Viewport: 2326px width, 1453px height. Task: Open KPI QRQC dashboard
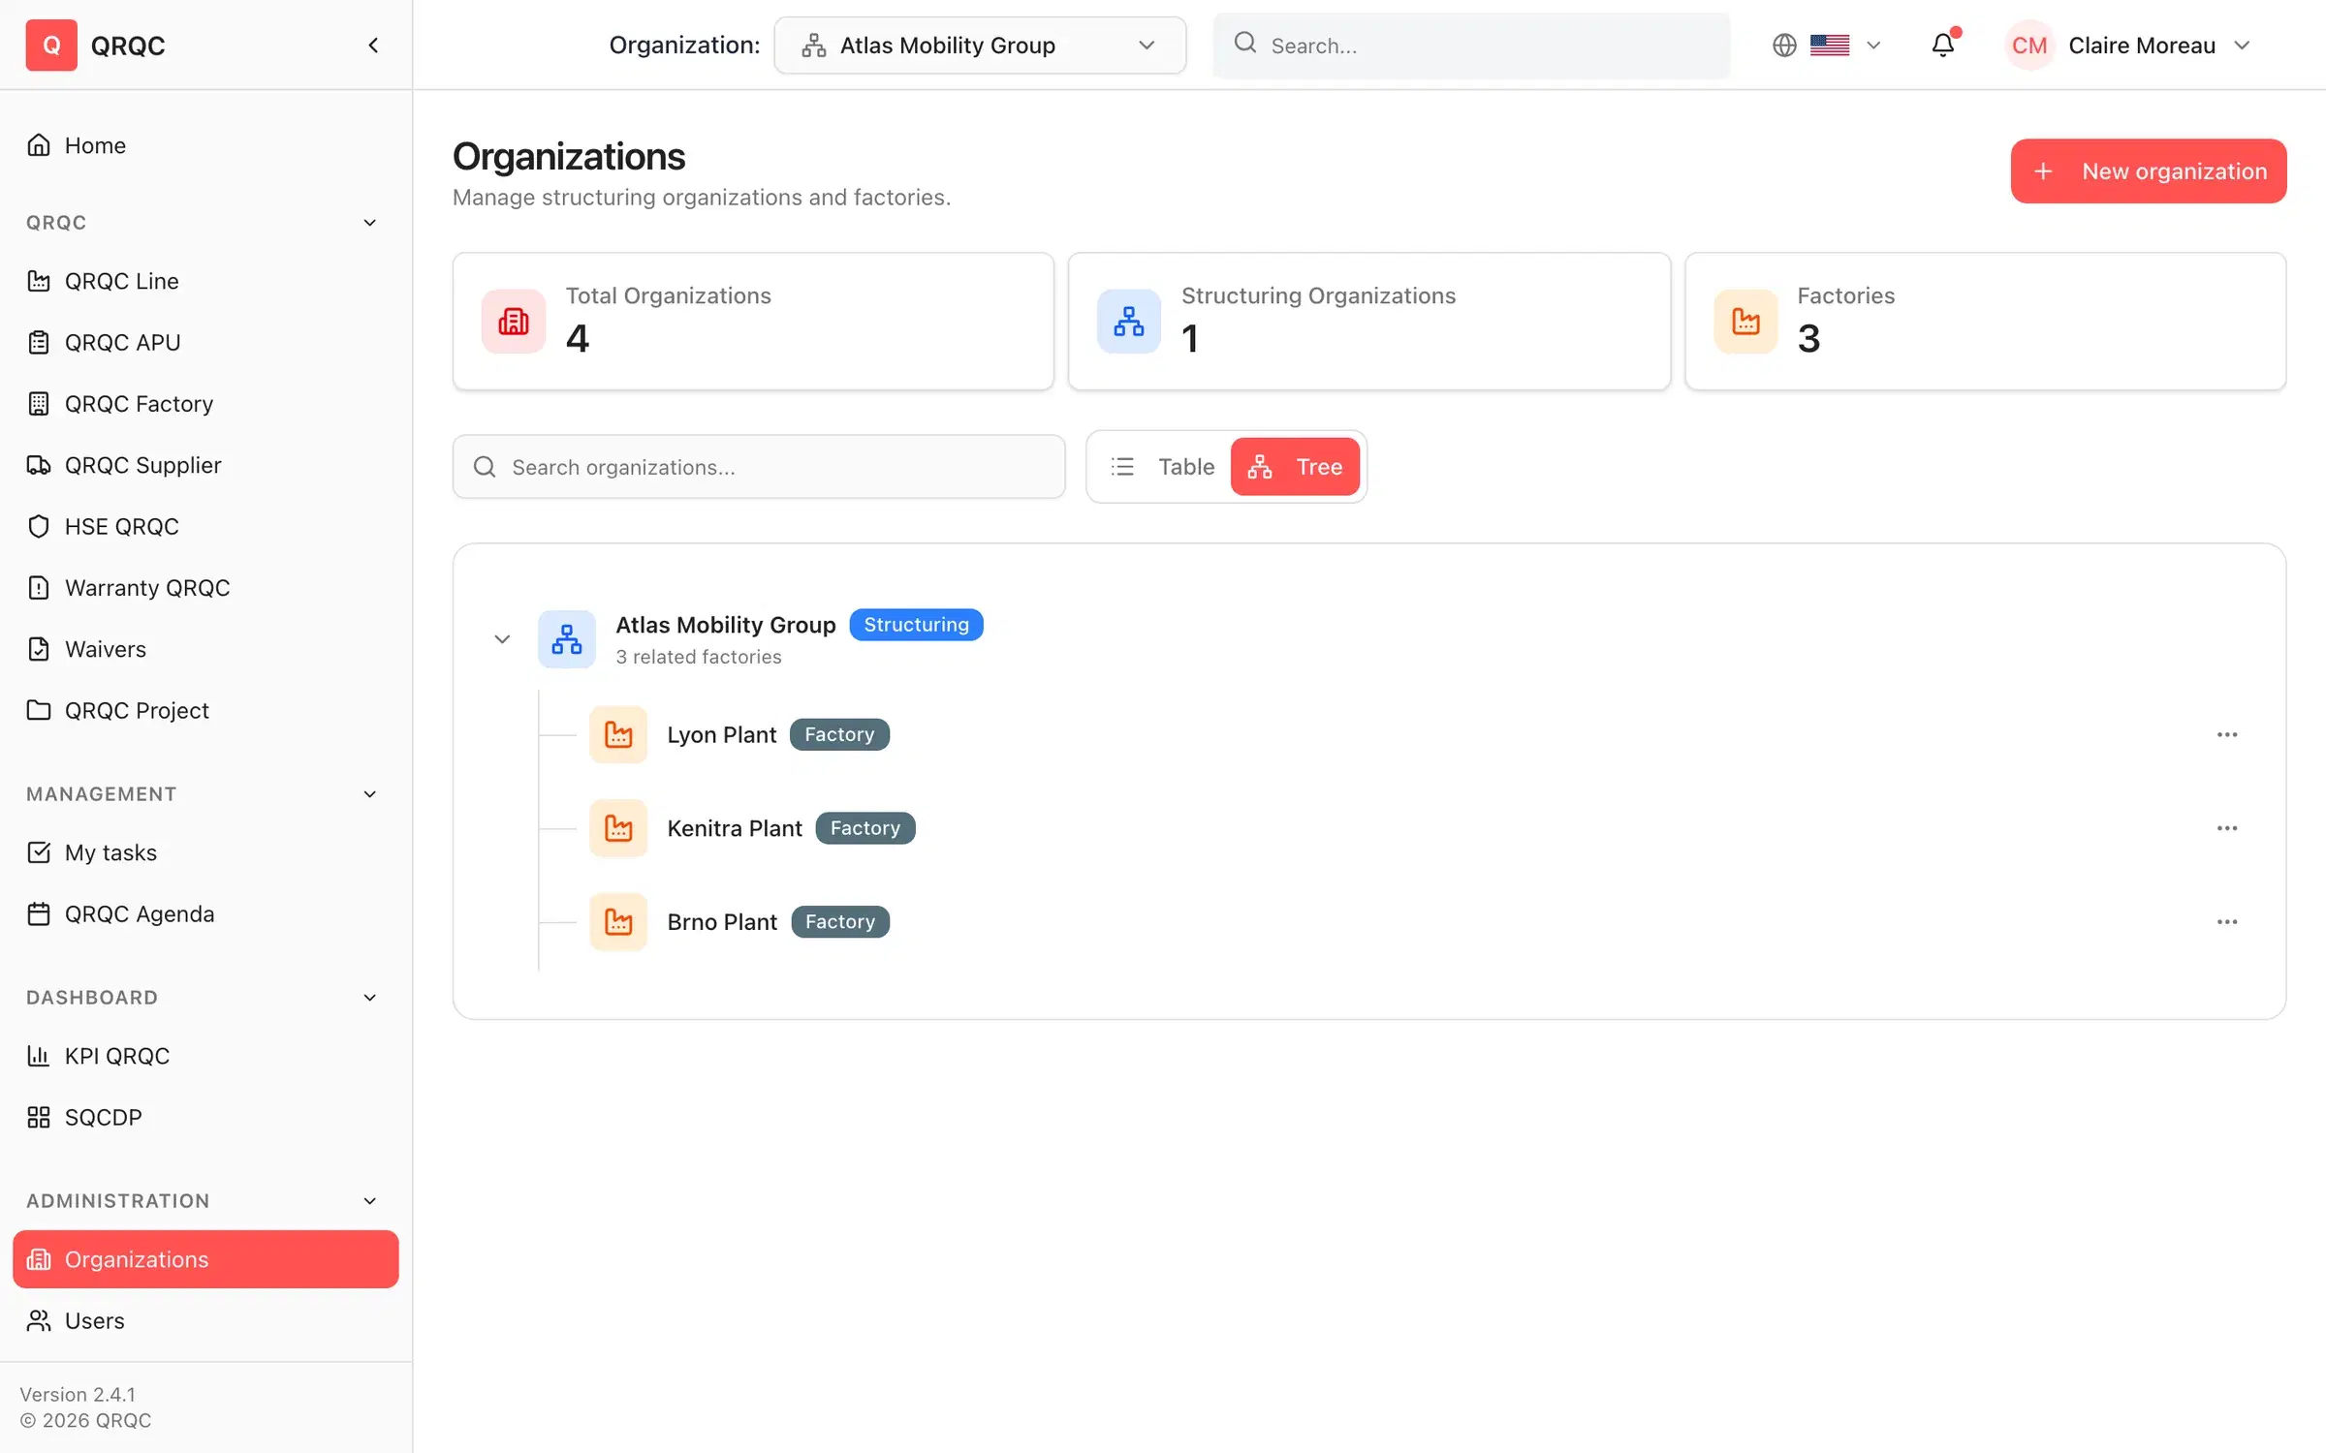[205, 1056]
